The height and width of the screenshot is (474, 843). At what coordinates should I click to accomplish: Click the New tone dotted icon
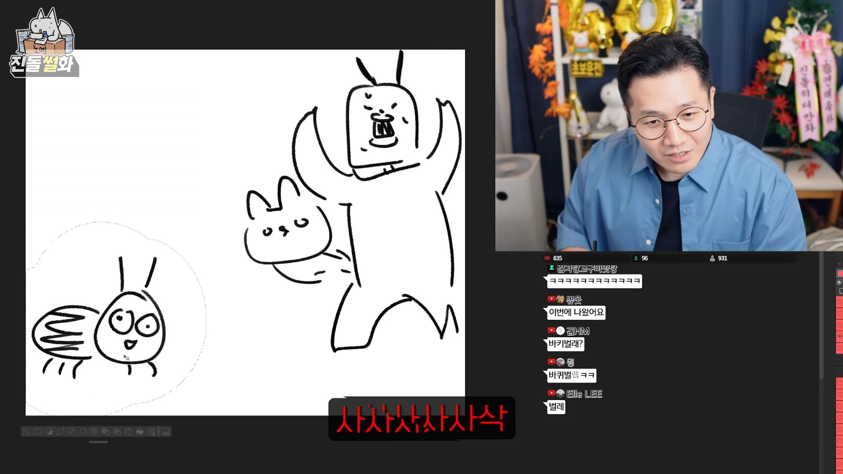click(151, 431)
